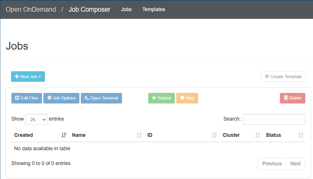Sort table by Status sort icon

[x=301, y=135]
